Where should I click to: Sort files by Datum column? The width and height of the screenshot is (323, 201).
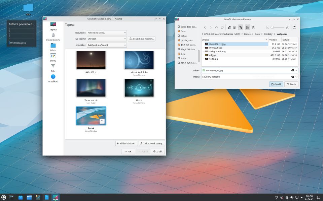pos(290,40)
